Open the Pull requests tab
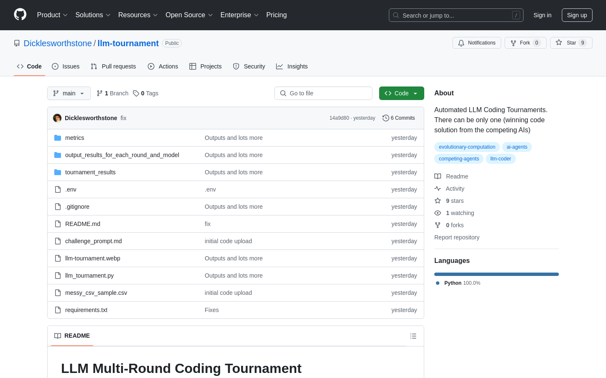The width and height of the screenshot is (606, 378). pyautogui.click(x=113, y=66)
